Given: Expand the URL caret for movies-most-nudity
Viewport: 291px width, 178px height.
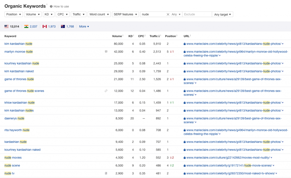Looking at the screenshot, I should tap(271, 158).
